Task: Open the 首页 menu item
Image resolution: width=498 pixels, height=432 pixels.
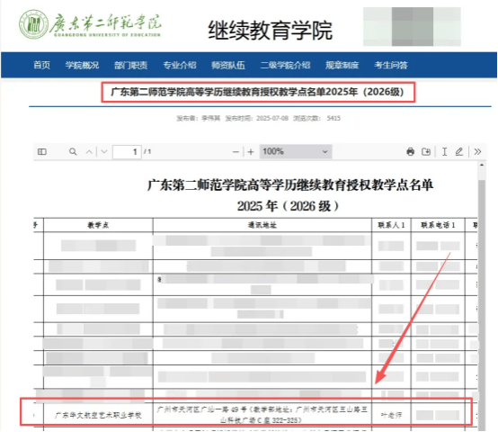Action: tap(42, 65)
